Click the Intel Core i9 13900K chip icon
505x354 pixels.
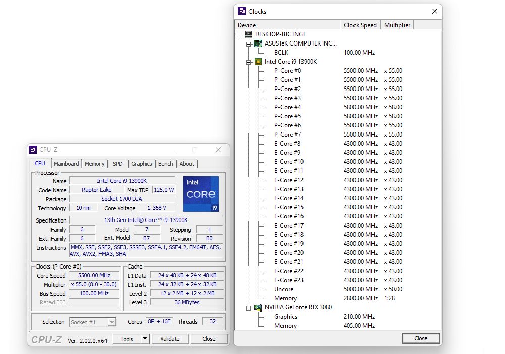(x=258, y=62)
